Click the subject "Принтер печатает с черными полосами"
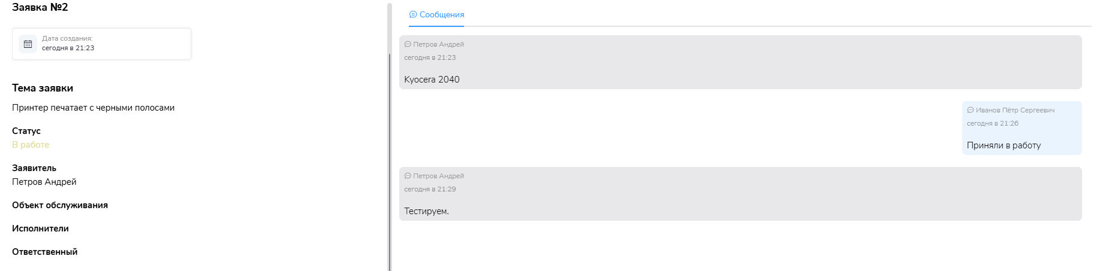Screen dimensions: 1097x271 click(x=93, y=108)
